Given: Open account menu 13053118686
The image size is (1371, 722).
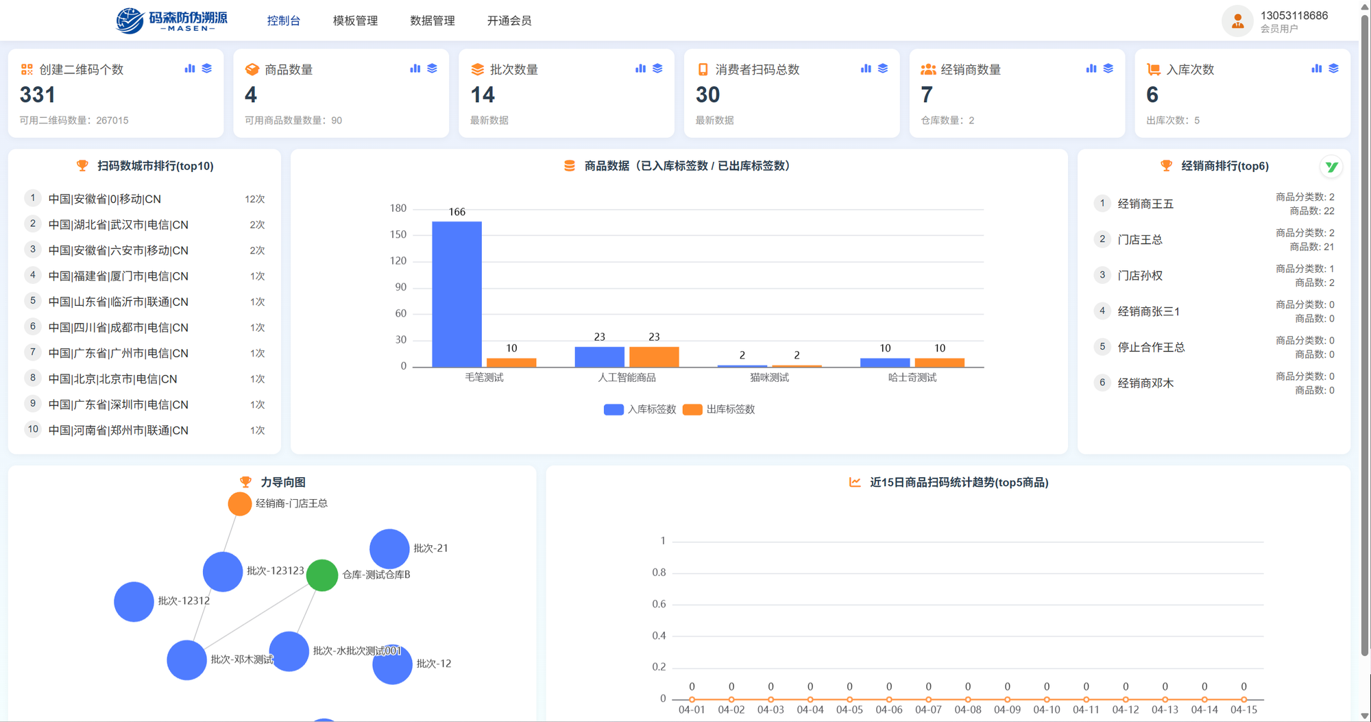Looking at the screenshot, I should click(1294, 16).
